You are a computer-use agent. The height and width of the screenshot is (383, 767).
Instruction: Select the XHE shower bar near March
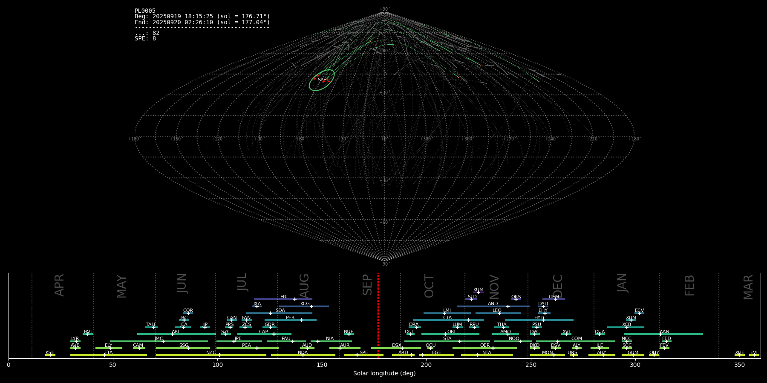(x=740, y=355)
